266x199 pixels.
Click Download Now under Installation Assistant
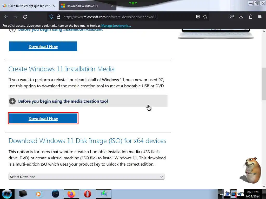(43, 46)
